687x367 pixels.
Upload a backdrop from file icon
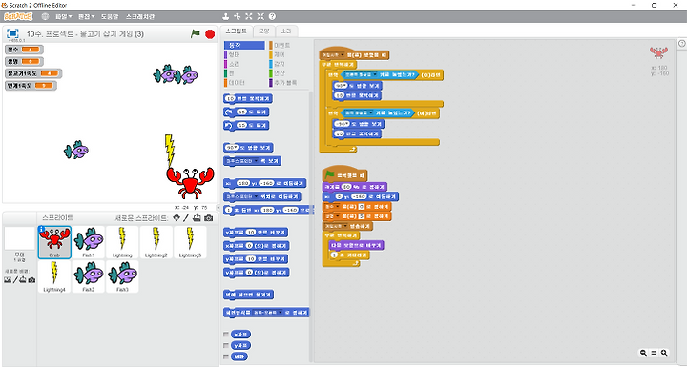[x=22, y=280]
